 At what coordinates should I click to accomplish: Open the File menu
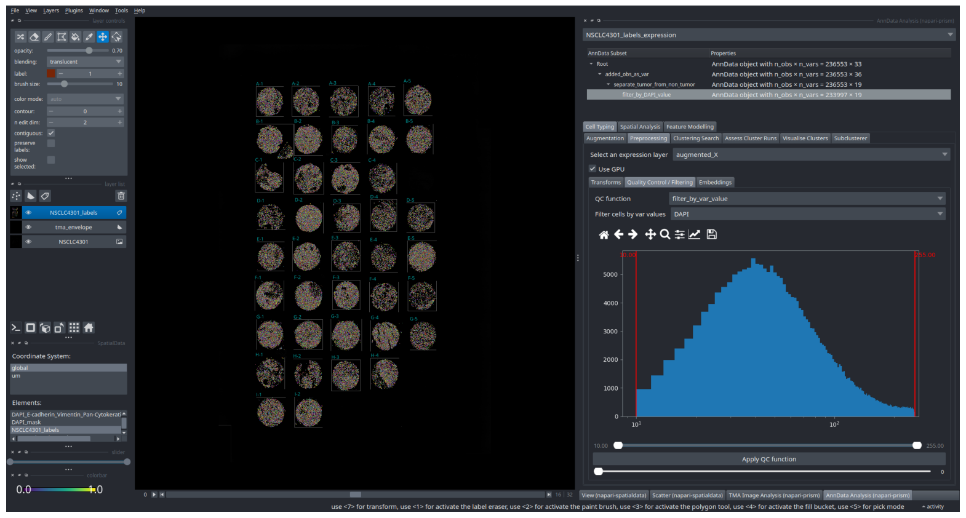[15, 10]
